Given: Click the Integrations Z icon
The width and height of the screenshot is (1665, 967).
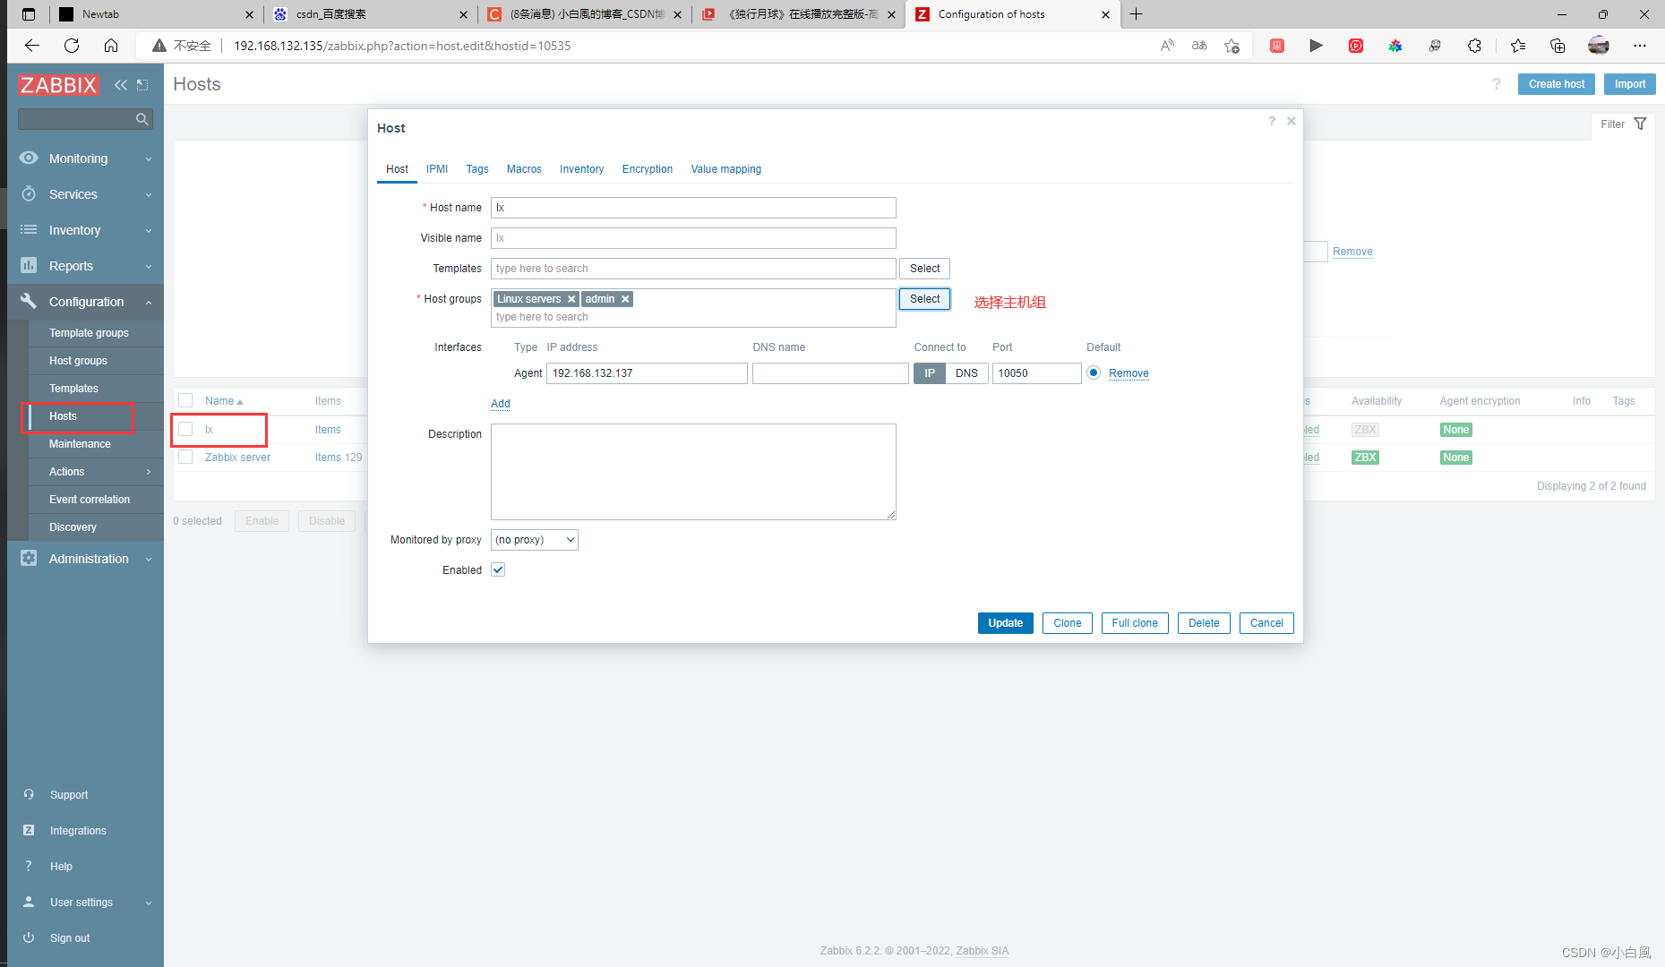Looking at the screenshot, I should pos(29,831).
